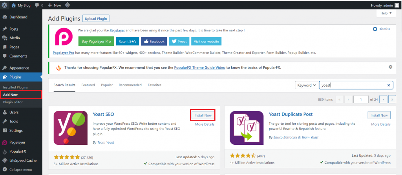Open the Keyword search type dropdown
The height and width of the screenshot is (175, 402).
click(x=307, y=85)
